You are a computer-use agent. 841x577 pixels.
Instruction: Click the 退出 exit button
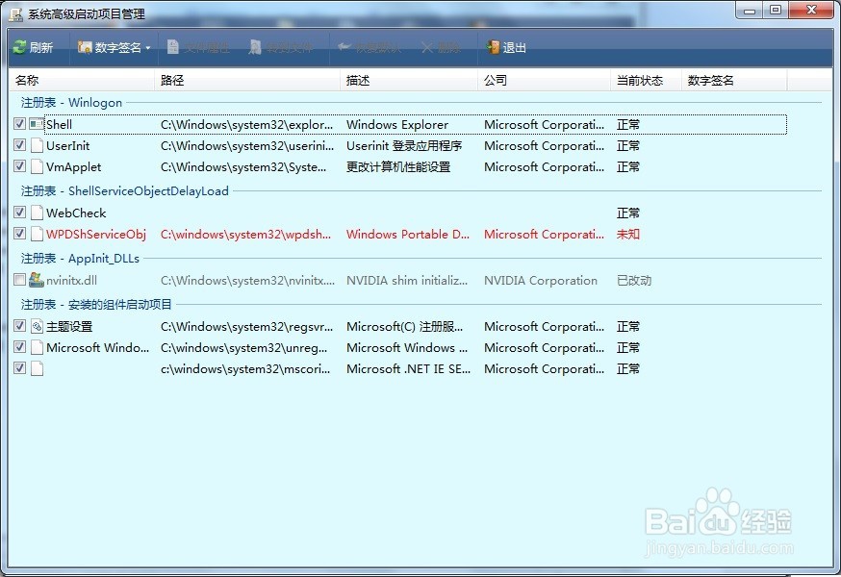506,48
